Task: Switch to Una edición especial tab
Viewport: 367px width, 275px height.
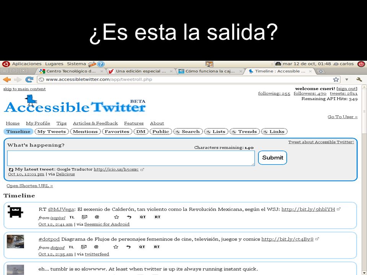Action: click(141, 71)
